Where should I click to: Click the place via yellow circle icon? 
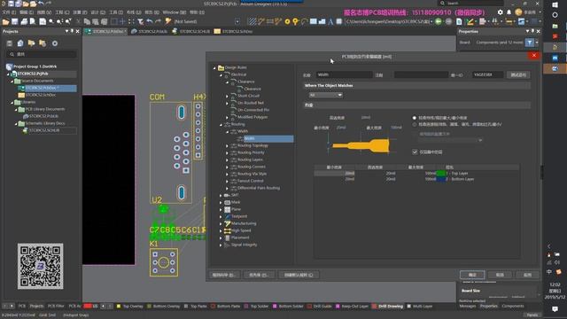pyautogui.click(x=287, y=21)
